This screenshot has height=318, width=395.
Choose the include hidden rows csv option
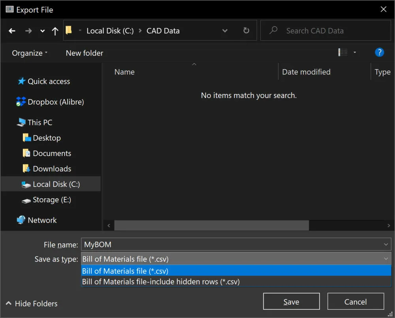point(236,282)
